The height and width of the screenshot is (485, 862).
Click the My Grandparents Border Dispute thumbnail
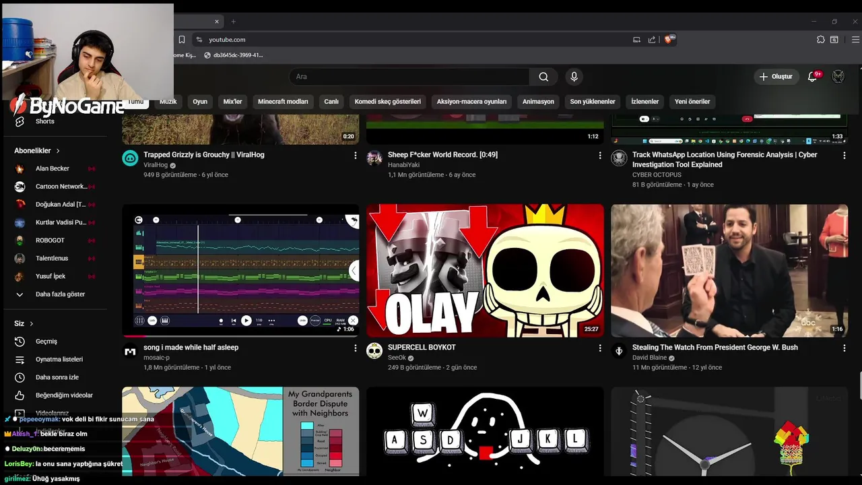tap(240, 431)
